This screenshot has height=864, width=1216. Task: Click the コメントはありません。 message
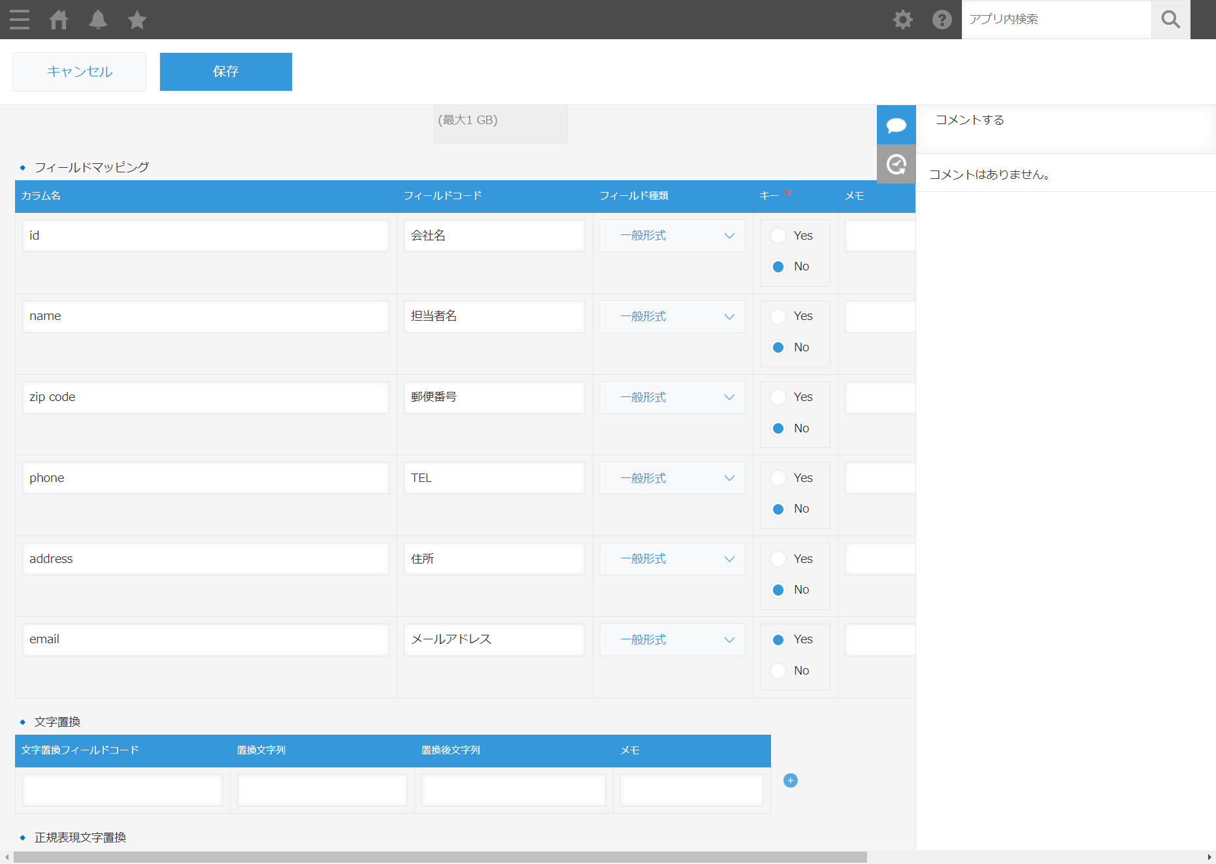tap(989, 175)
